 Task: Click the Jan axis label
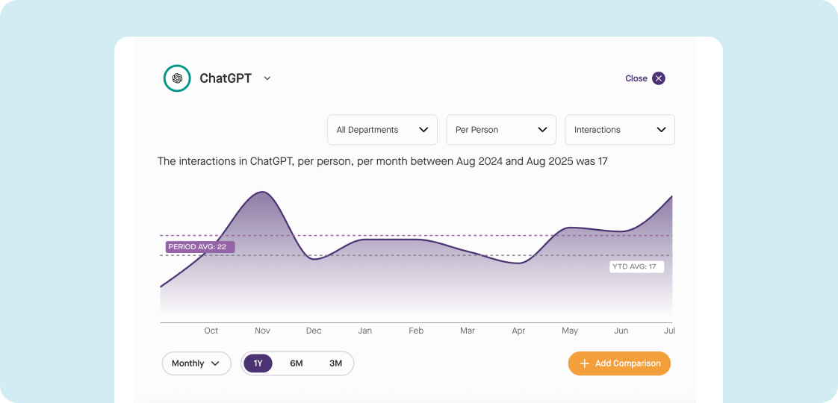pos(365,331)
